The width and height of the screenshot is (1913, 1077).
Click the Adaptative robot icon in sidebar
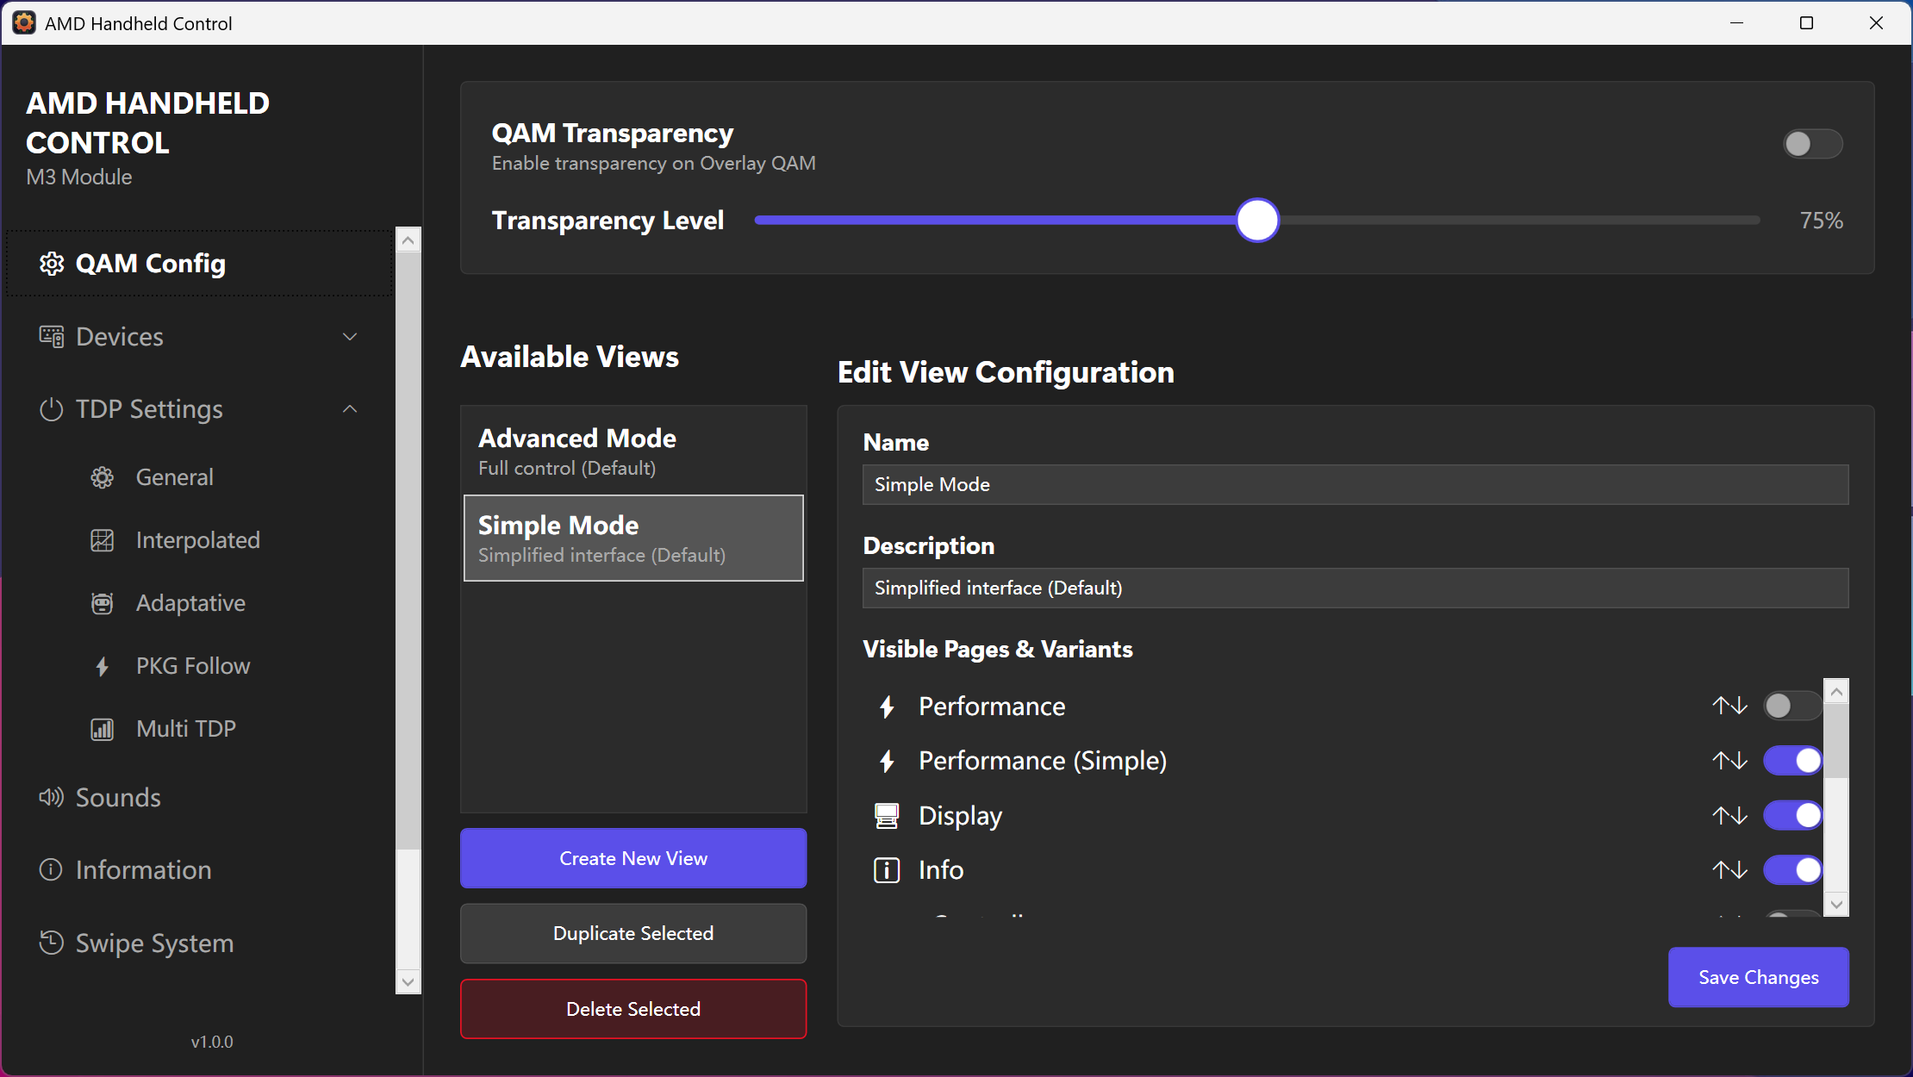(x=103, y=603)
